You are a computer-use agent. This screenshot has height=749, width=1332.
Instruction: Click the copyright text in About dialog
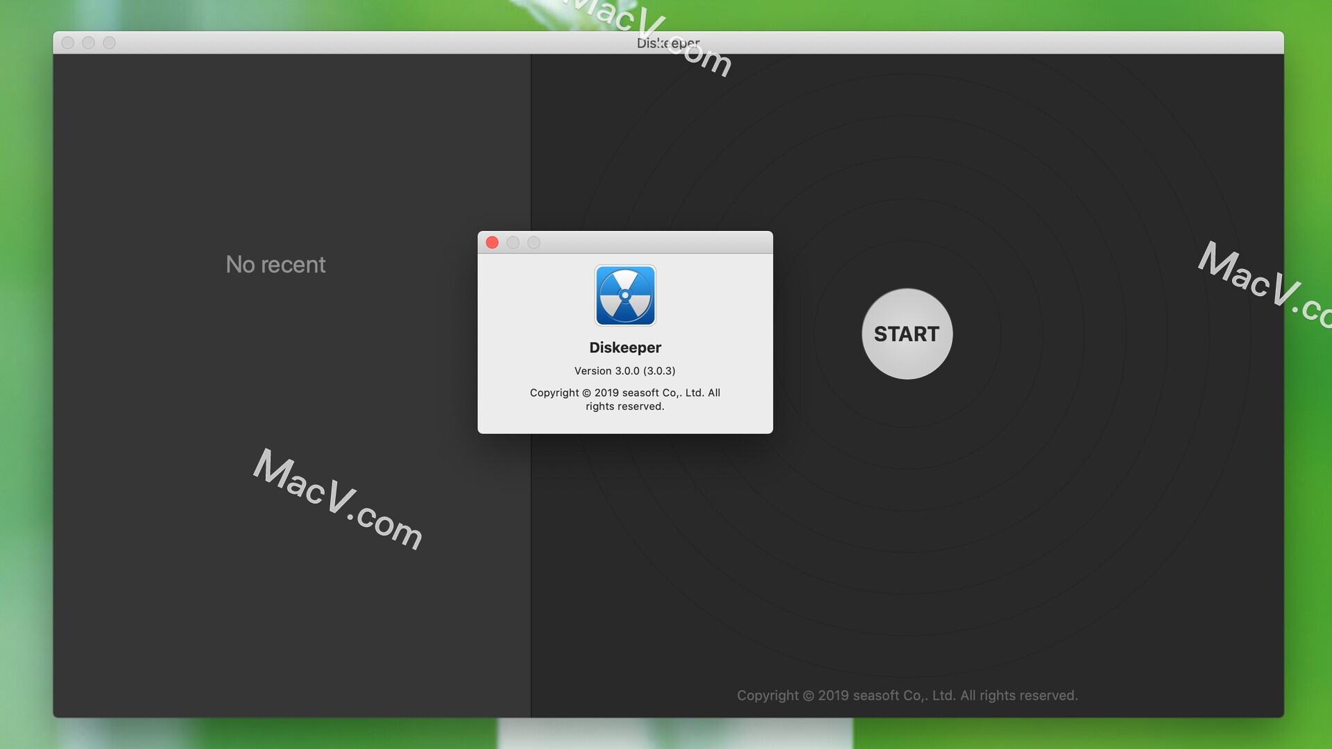coord(625,399)
